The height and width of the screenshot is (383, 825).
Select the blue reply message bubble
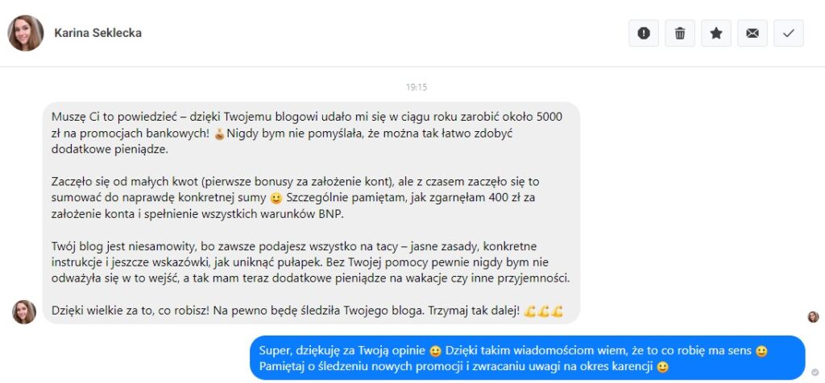point(527,358)
